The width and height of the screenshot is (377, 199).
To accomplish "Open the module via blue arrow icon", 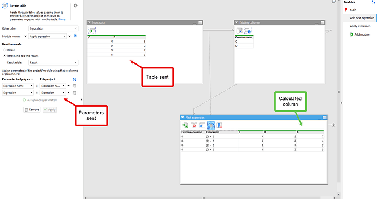I will (x=75, y=36).
